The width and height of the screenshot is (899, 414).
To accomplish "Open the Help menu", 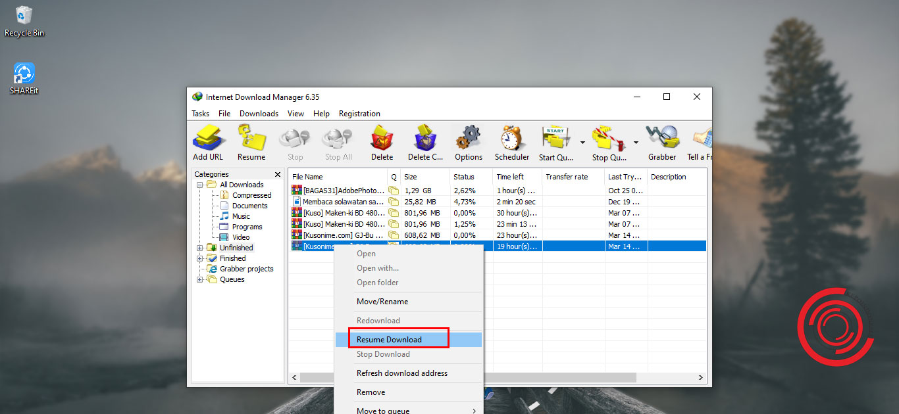I will click(321, 114).
